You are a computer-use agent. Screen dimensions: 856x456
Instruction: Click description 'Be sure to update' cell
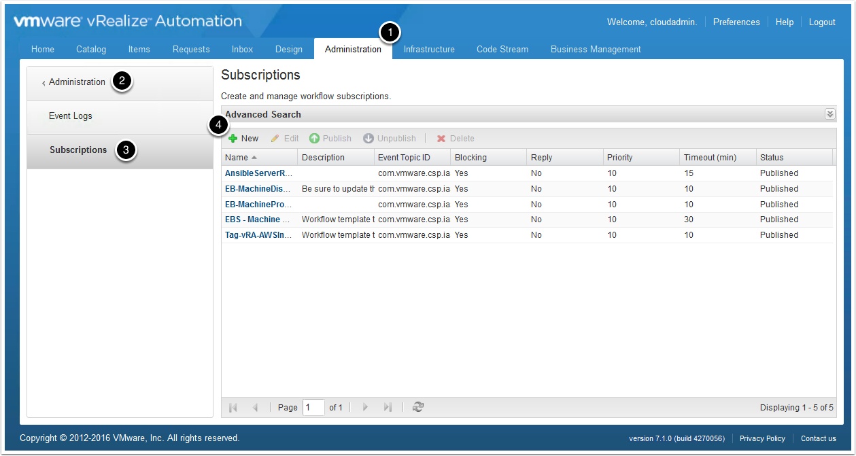click(x=338, y=189)
